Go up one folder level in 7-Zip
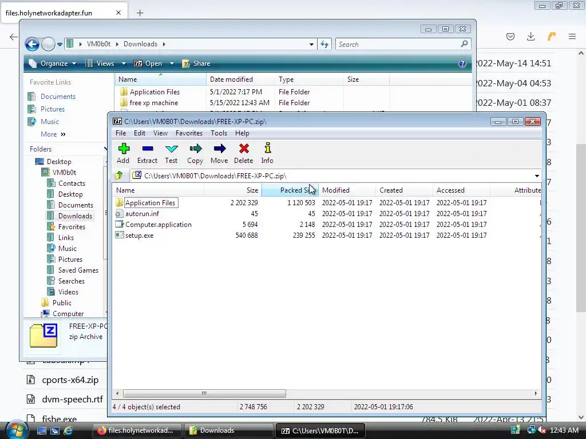The width and height of the screenshot is (586, 439). coord(119,175)
